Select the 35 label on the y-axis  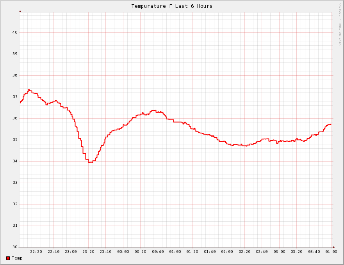pos(15,140)
